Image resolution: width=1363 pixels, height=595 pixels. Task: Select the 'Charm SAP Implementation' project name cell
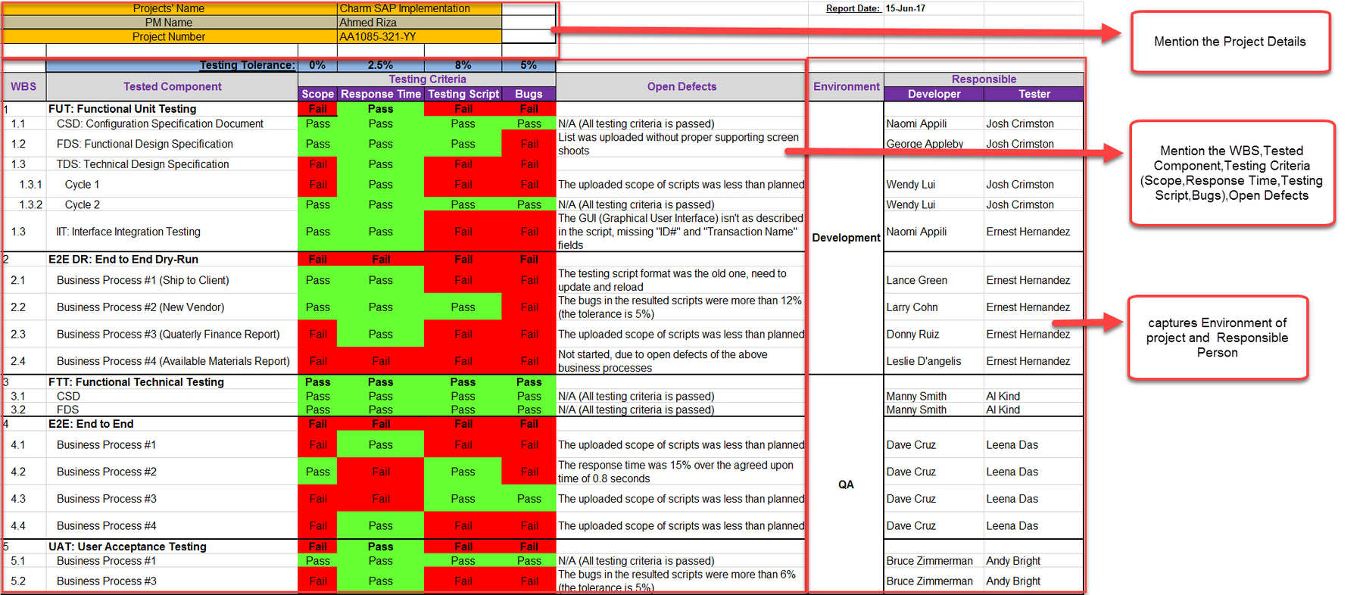419,8
